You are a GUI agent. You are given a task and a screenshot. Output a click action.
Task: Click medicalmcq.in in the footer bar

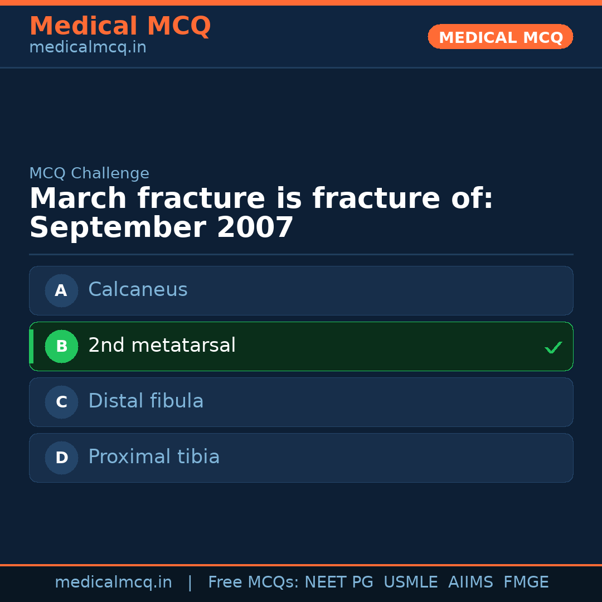point(114,581)
